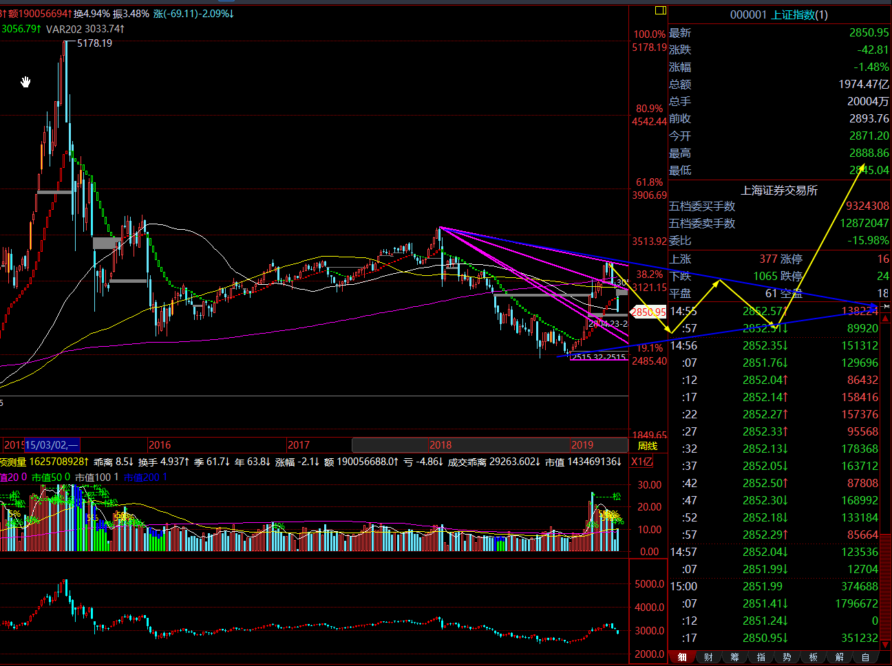Click the yellow panel layout icon
Viewport: 892px width, 666px height.
click(x=661, y=10)
